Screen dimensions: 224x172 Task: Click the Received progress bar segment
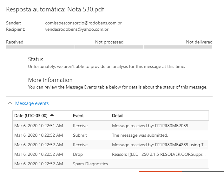[x=40, y=47]
